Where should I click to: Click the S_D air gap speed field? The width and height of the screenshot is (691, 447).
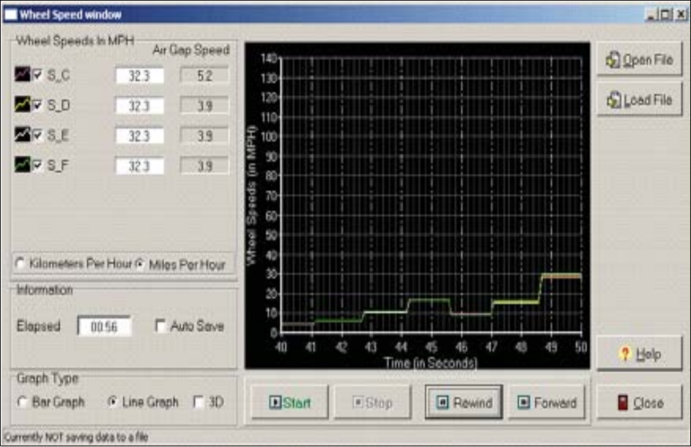(205, 106)
